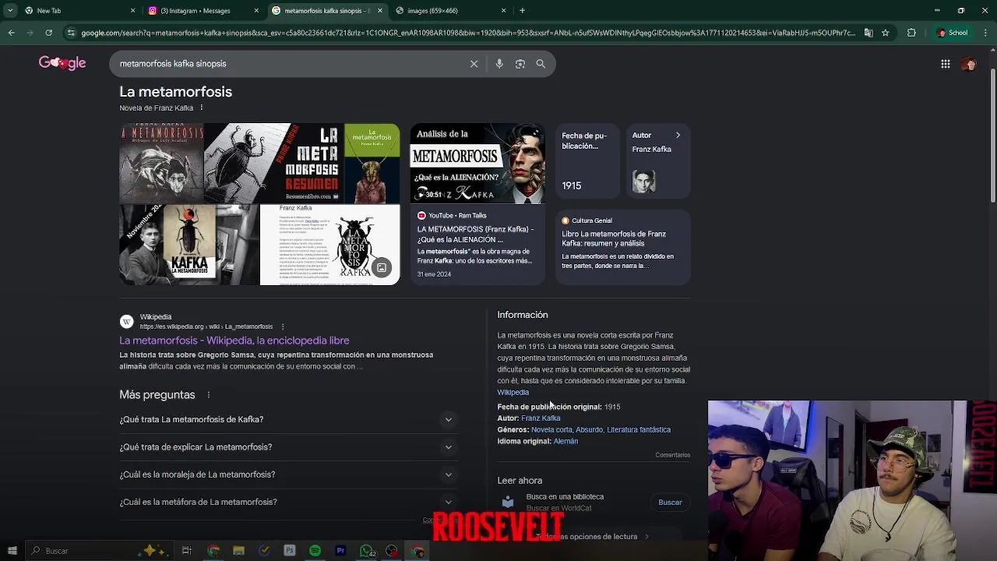Open Premiere Pro from the taskbar
The height and width of the screenshot is (561, 997).
tap(340, 551)
